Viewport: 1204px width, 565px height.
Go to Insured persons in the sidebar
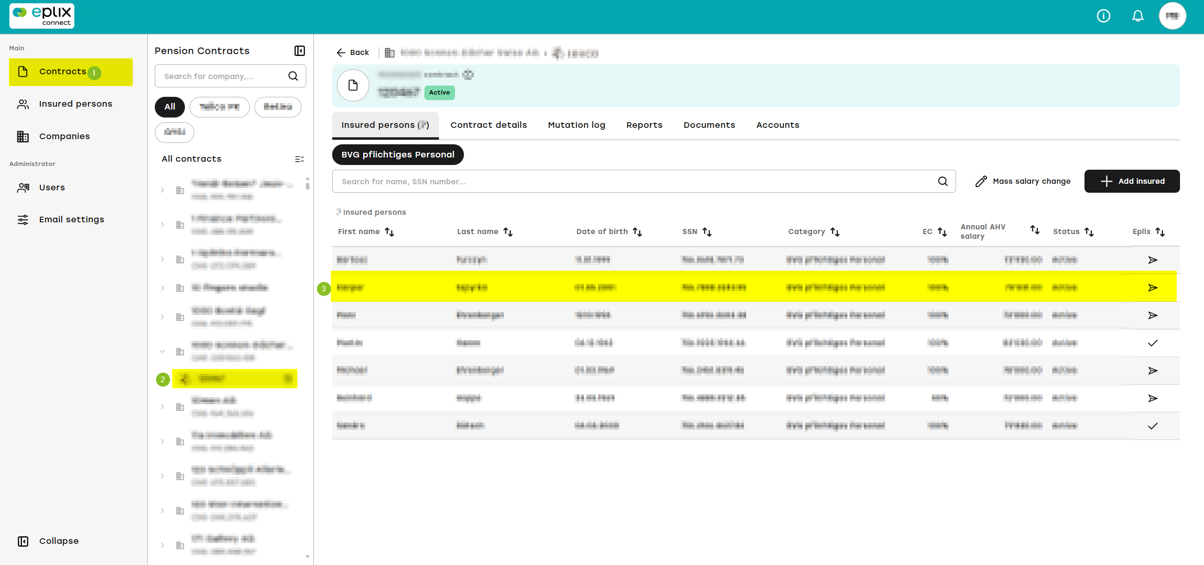pyautogui.click(x=71, y=104)
